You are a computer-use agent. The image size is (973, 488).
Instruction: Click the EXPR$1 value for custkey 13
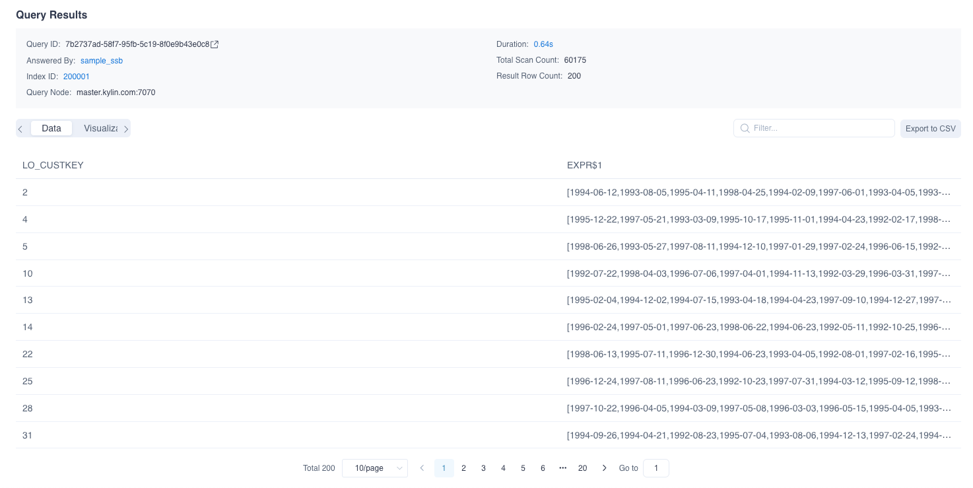pos(758,300)
